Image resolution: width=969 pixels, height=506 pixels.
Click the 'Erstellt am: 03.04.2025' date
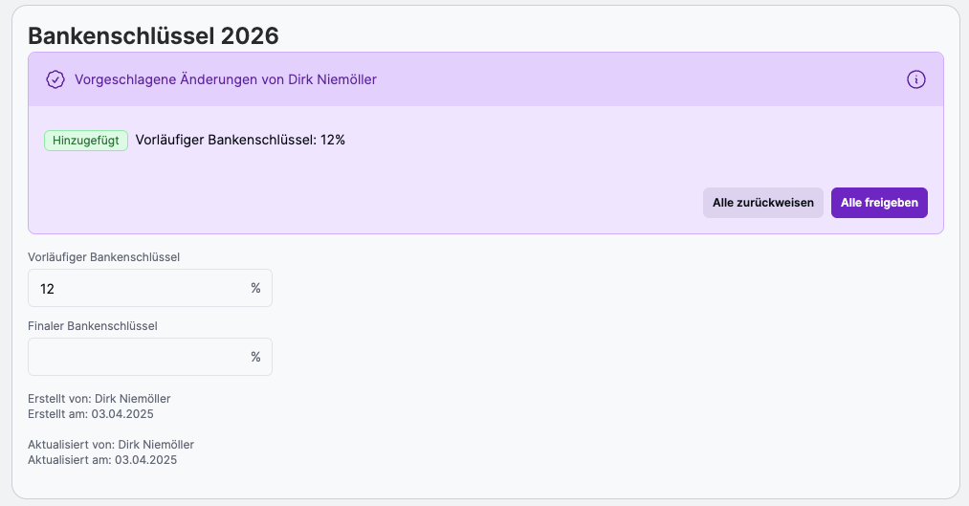tap(91, 414)
